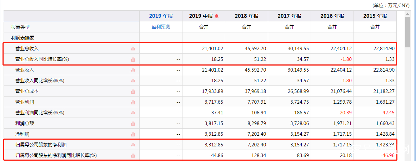Open chart icon beside 营业总收入同比增长率(%)
Screen dimensions: 416x161
click(x=133, y=59)
